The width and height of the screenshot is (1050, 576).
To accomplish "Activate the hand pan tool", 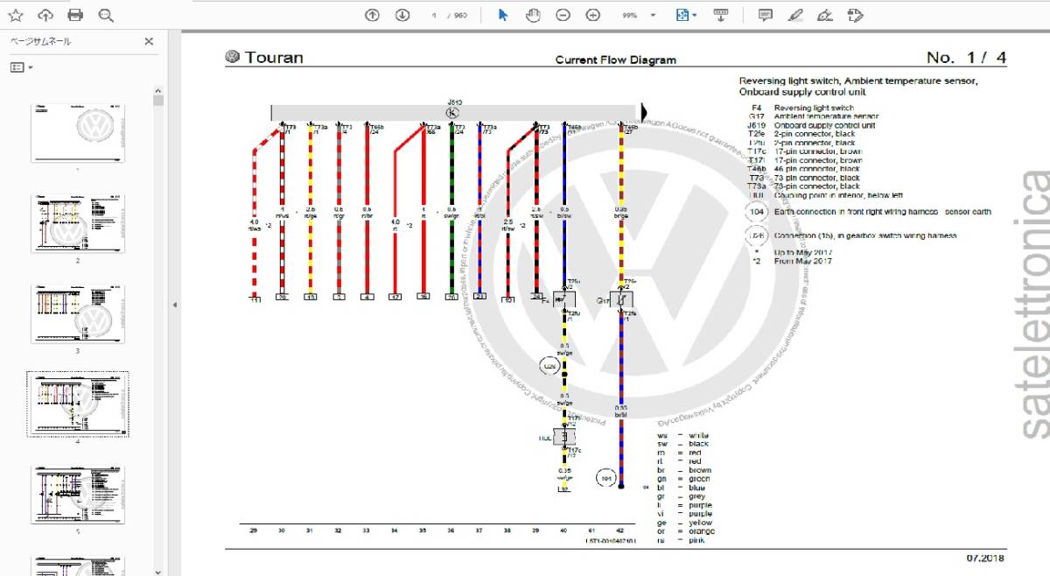I will pyautogui.click(x=533, y=15).
